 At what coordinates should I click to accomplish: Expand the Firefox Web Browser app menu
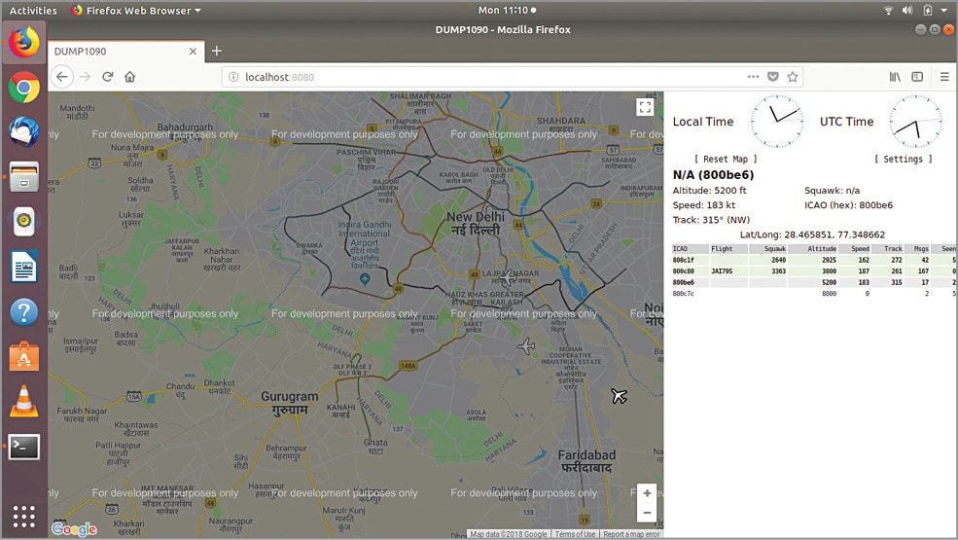[x=136, y=10]
